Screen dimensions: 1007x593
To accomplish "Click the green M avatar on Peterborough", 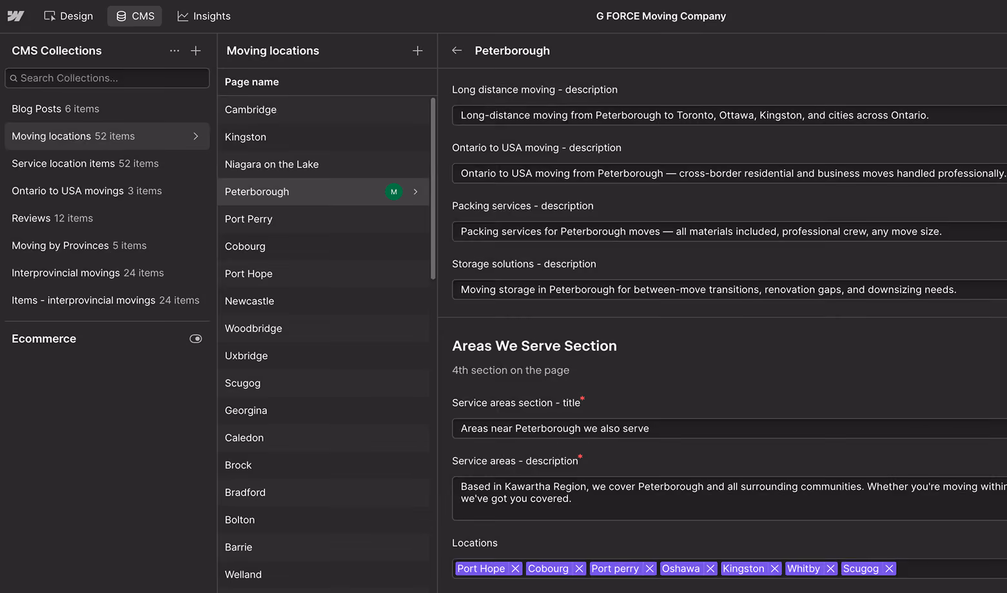I will (x=394, y=192).
